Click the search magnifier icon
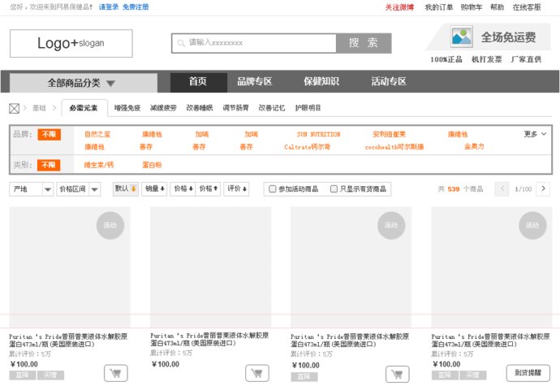The width and height of the screenshot is (560, 386). click(x=179, y=43)
